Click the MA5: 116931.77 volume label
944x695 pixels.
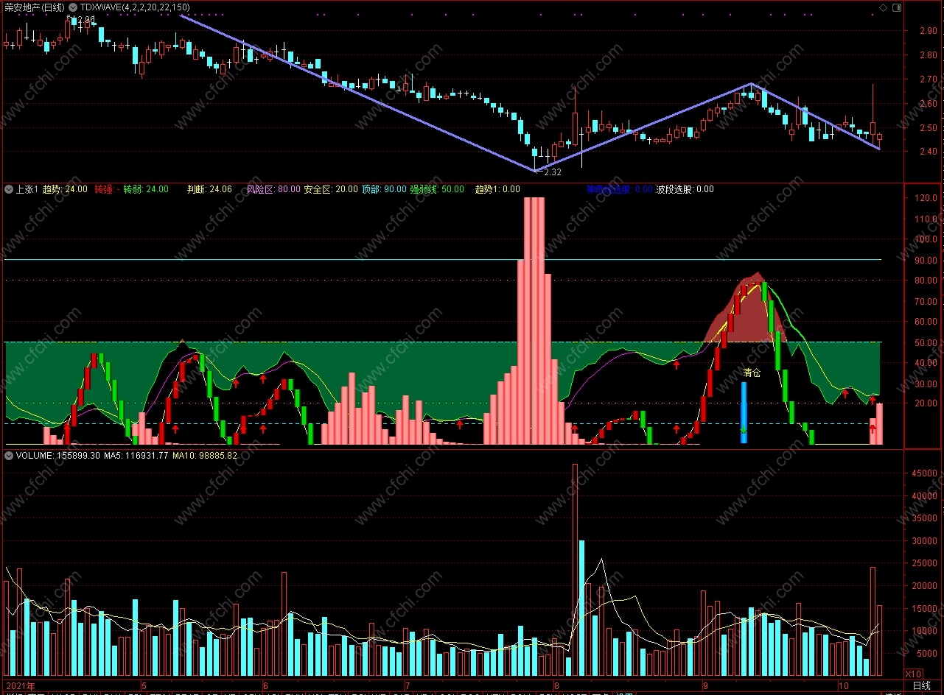coord(136,456)
